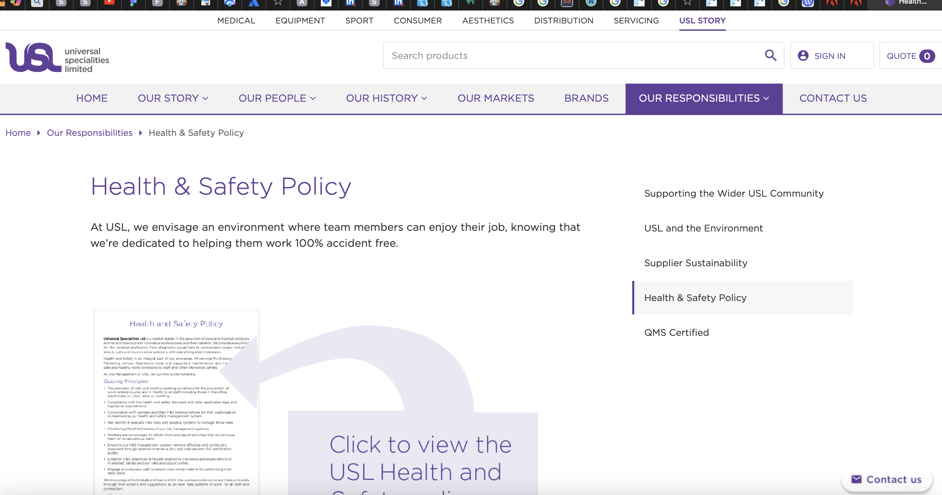Open the WordPress browser tab
Screen dimensions: 942x495
(x=808, y=3)
